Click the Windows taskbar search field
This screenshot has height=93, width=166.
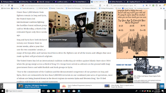click(23, 91)
